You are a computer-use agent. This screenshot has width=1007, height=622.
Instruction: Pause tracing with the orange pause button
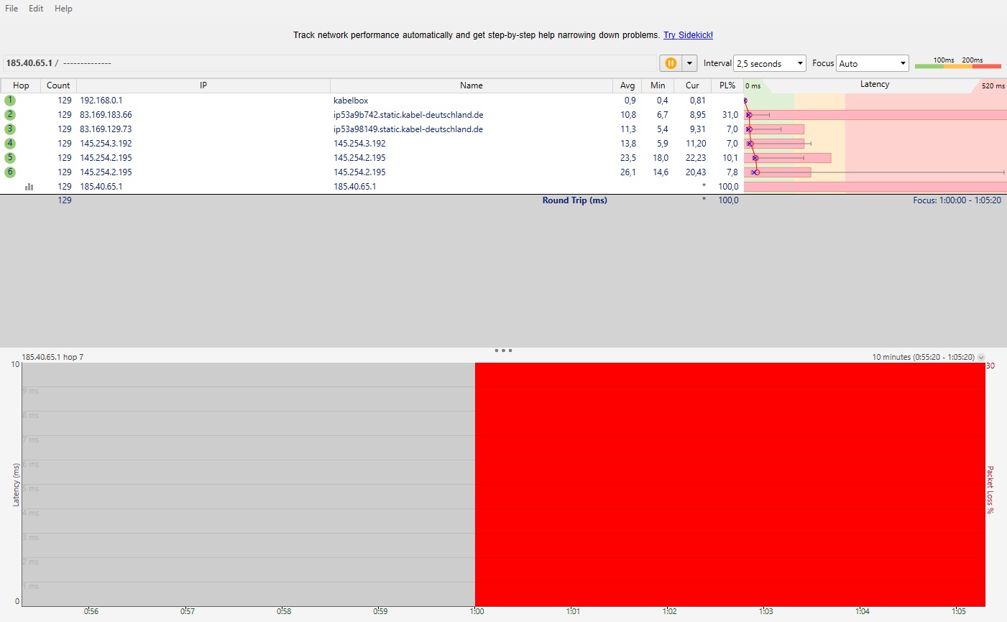(671, 63)
